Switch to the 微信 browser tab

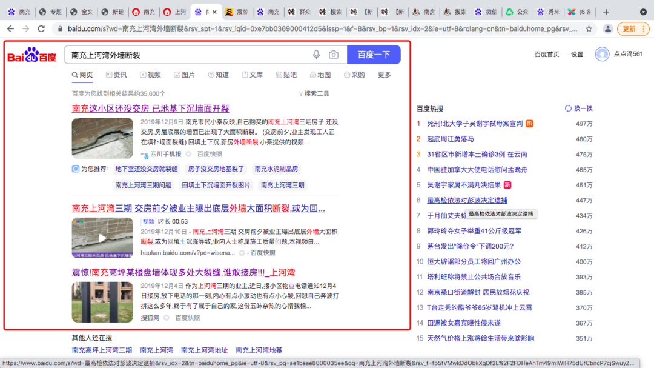click(x=486, y=12)
